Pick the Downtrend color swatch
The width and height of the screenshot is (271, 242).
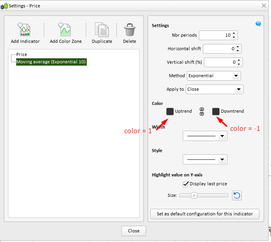tap(216, 112)
